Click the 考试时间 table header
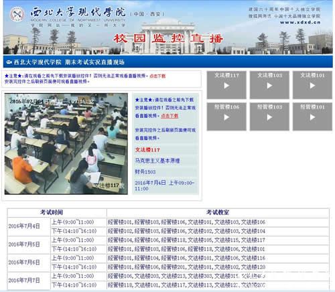The height and width of the screenshot is (292, 335). (x=52, y=212)
